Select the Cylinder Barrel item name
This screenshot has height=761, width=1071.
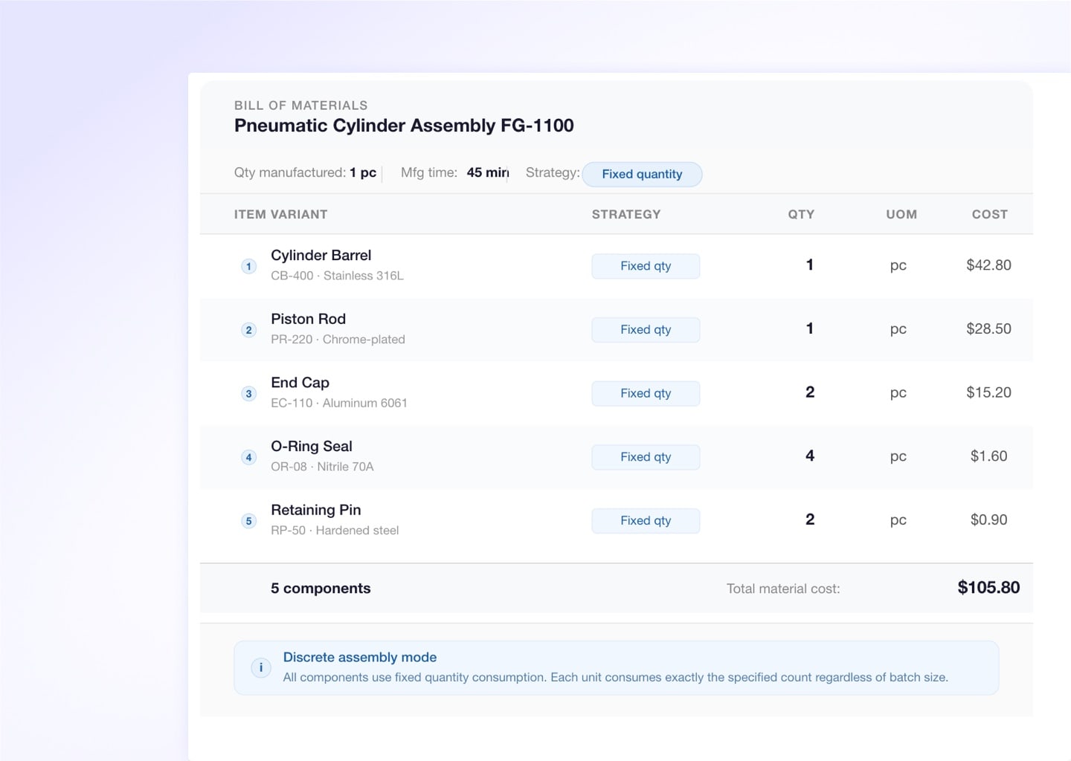pos(321,255)
